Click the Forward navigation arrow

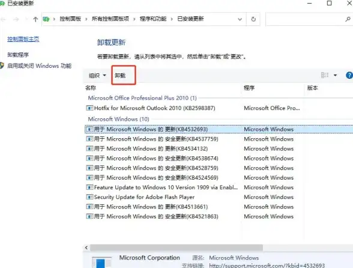point(16,19)
